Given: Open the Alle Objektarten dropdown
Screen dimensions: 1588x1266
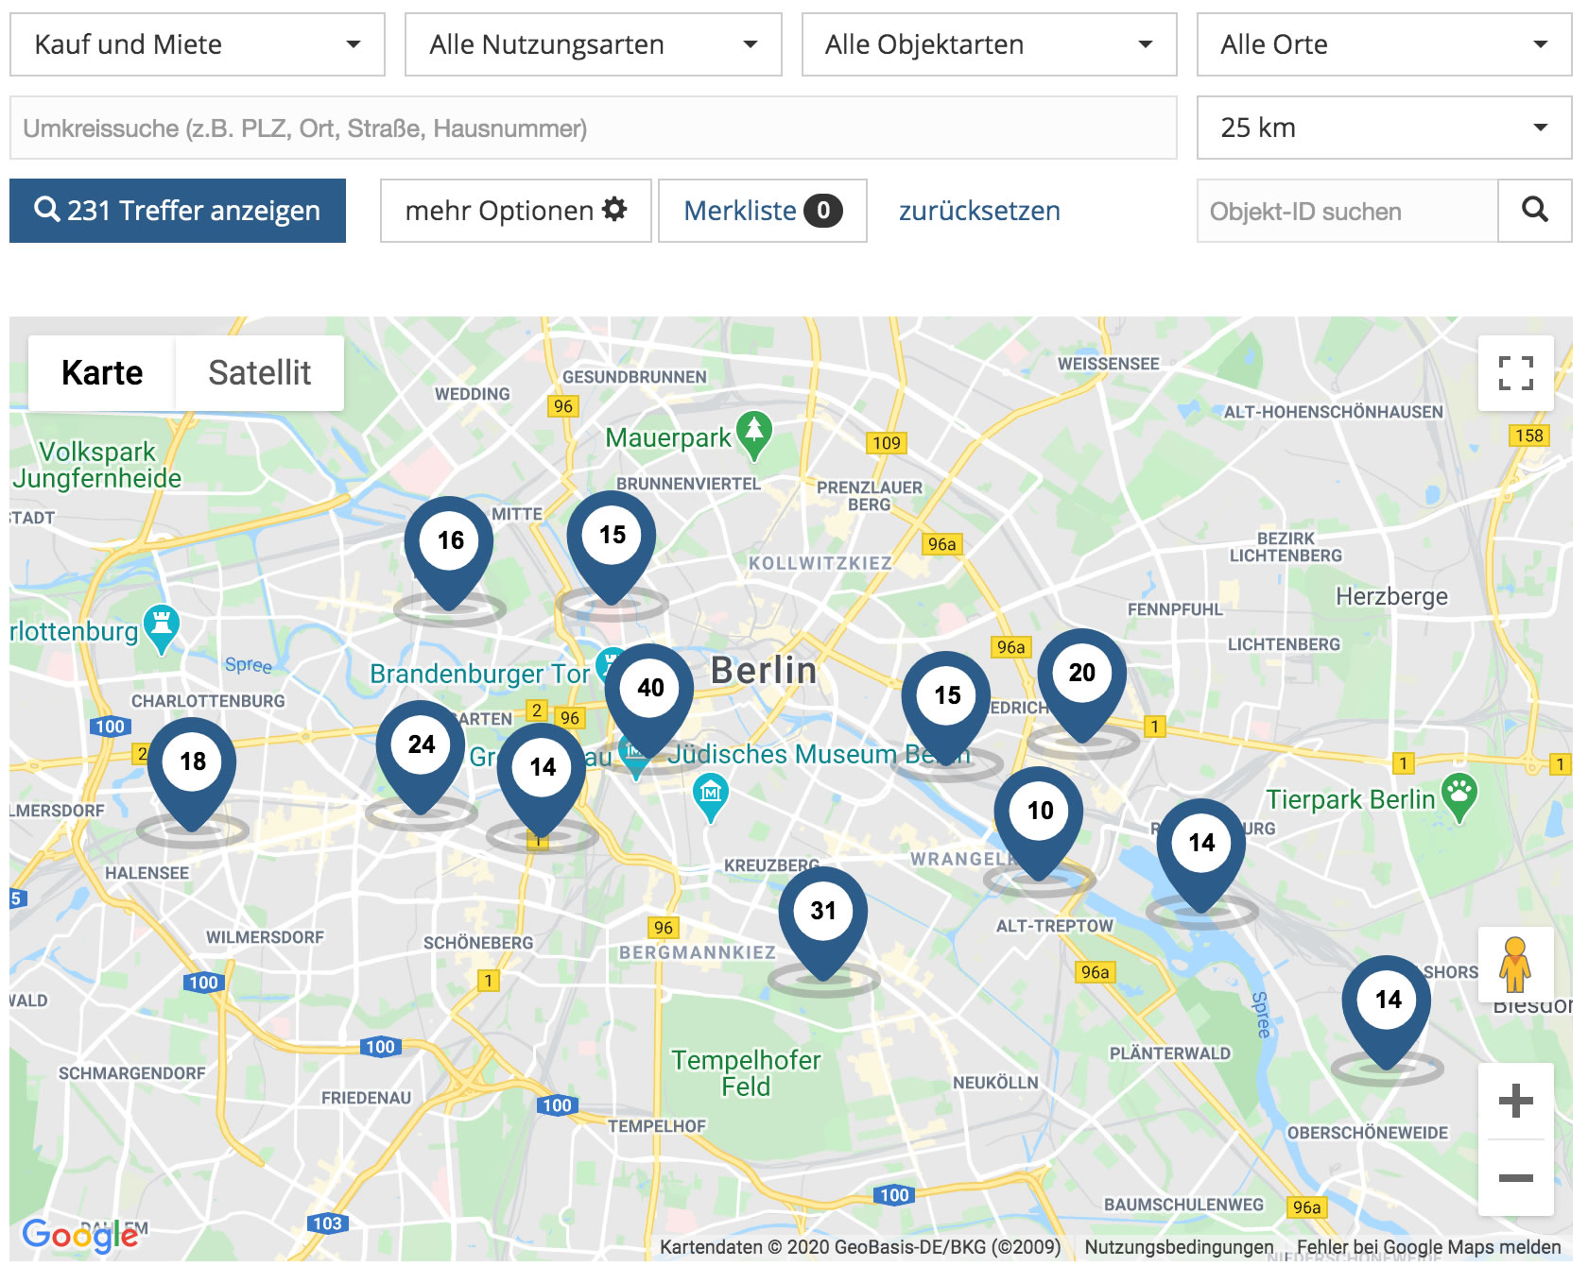Looking at the screenshot, I should [990, 44].
